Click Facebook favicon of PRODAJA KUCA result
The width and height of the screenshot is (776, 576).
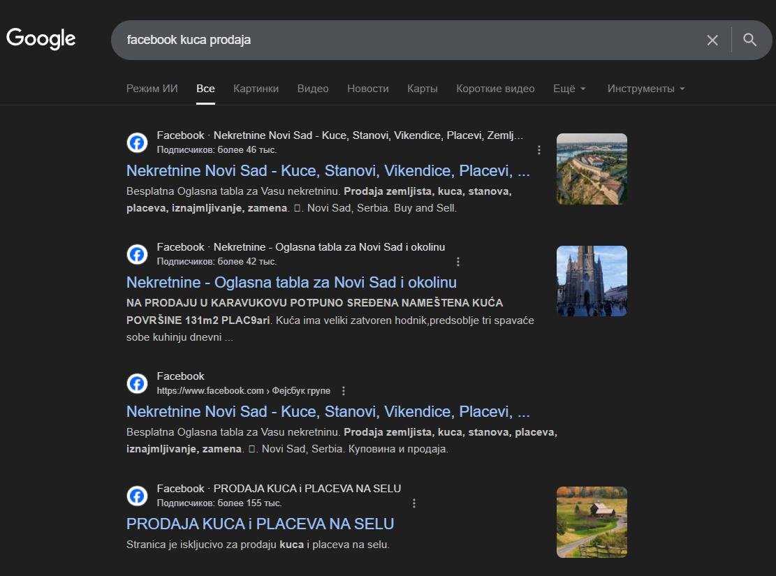(x=137, y=496)
